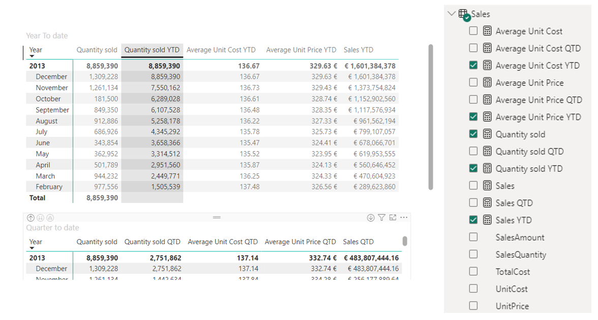Open the visual filter funnel icon
The width and height of the screenshot is (598, 320).
click(x=382, y=218)
